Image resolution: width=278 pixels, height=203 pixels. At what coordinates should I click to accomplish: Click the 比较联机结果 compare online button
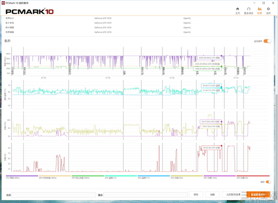pos(234,194)
